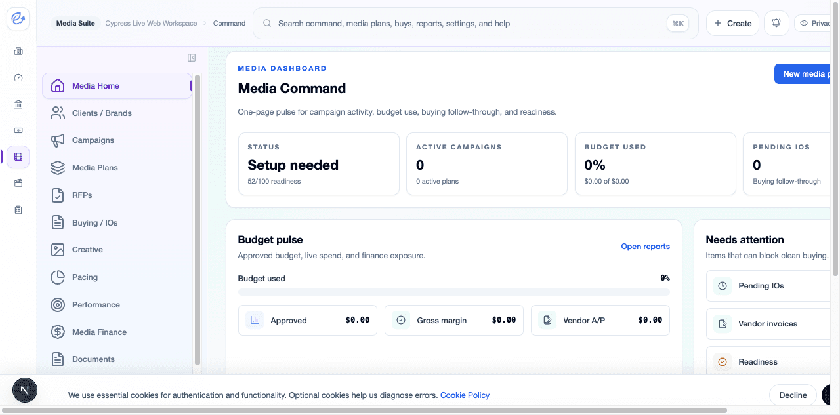Click the Pacing pie chart icon

[58, 277]
